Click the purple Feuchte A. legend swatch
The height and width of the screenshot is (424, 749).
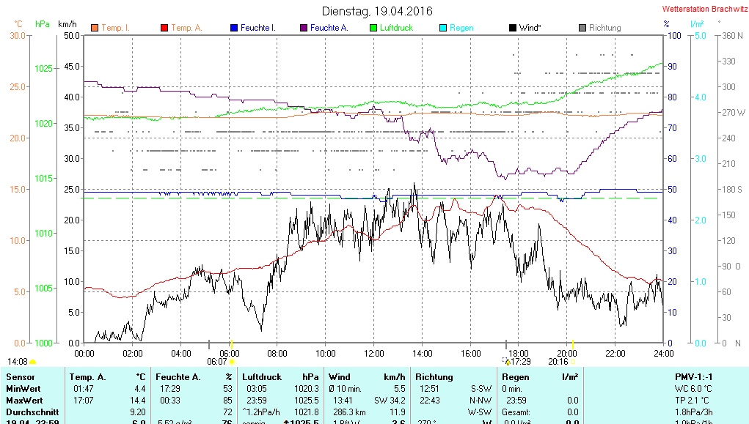[x=304, y=28]
